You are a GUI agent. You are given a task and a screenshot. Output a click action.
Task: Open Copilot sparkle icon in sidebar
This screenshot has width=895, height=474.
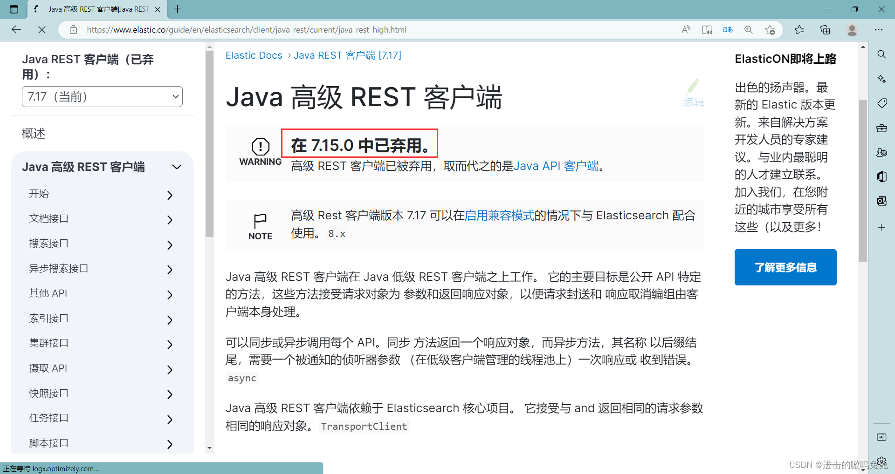pos(881,78)
